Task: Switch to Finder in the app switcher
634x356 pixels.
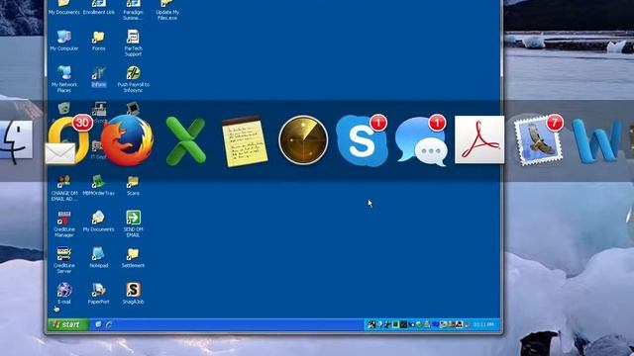Action: pos(16,140)
